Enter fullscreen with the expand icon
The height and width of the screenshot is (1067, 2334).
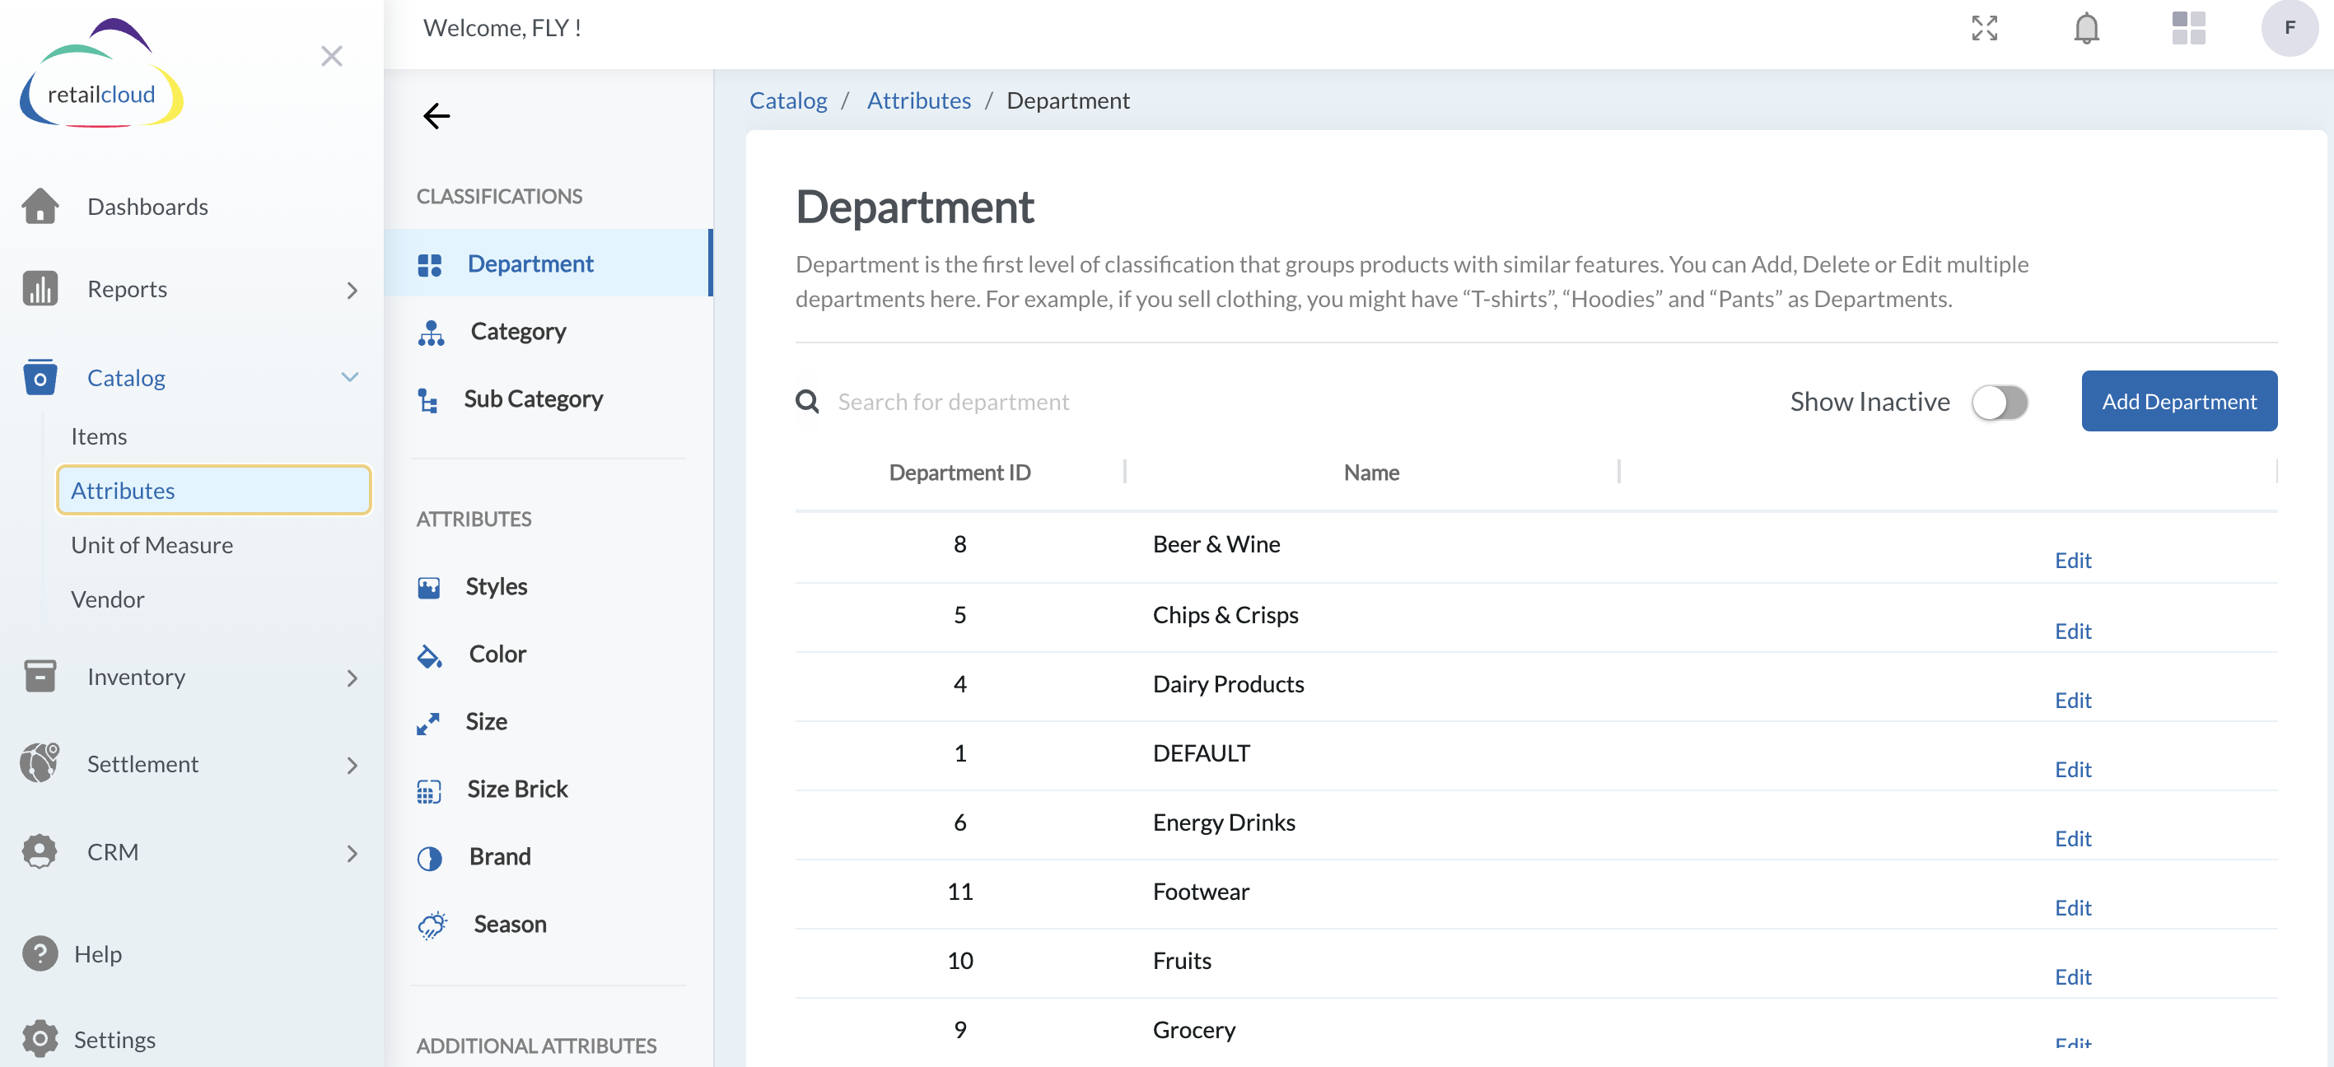[1984, 28]
